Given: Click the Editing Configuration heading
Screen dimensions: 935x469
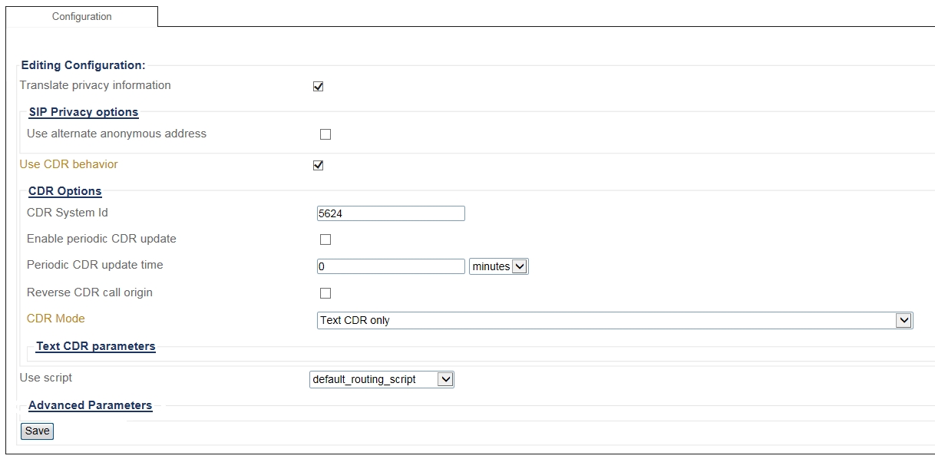Looking at the screenshot, I should point(83,65).
